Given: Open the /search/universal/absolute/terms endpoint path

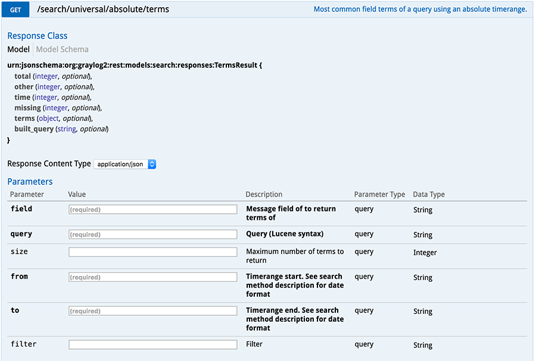Looking at the screenshot, I should [x=103, y=9].
